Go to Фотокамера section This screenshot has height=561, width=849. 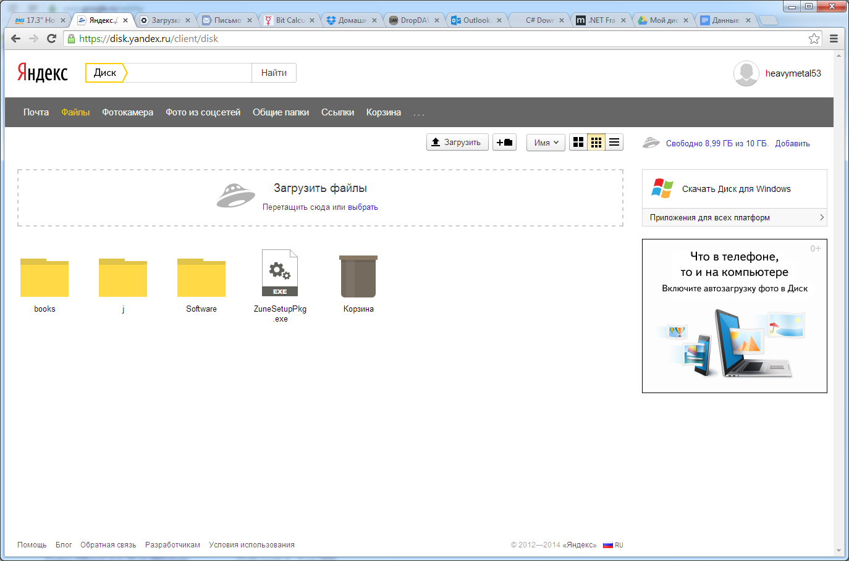127,112
